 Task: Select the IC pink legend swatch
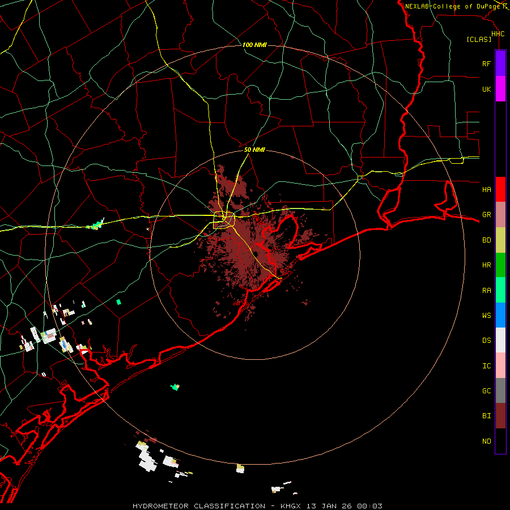[500, 365]
